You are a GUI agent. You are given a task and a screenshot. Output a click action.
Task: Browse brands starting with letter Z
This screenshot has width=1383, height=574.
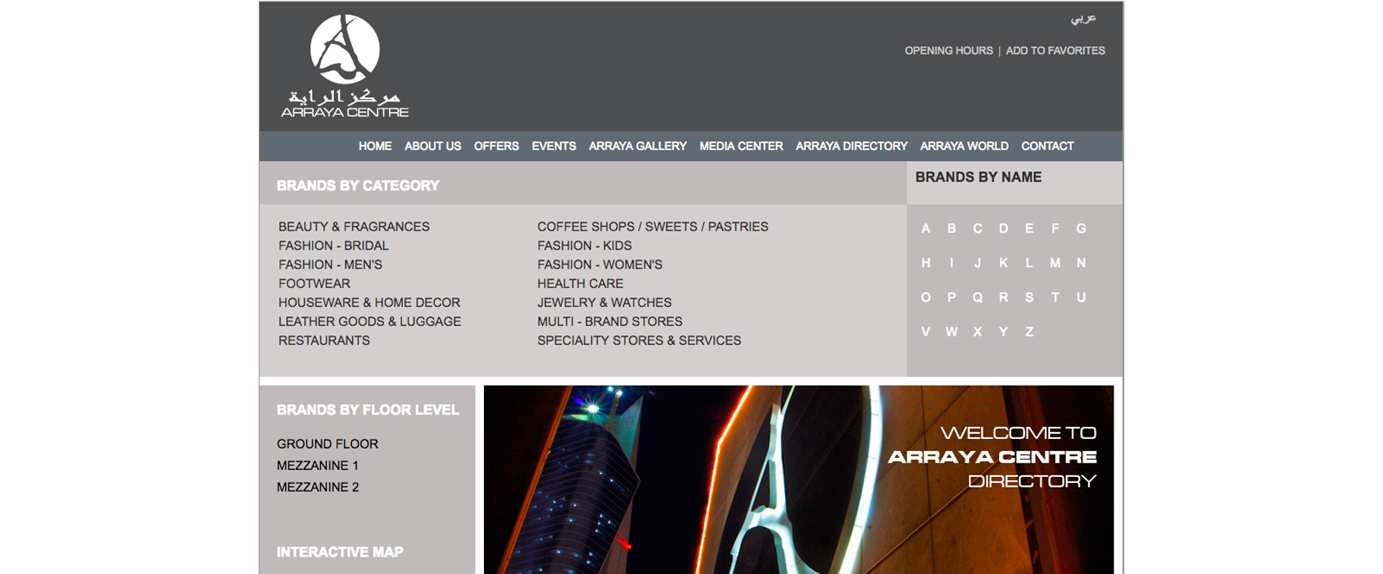point(1029,331)
